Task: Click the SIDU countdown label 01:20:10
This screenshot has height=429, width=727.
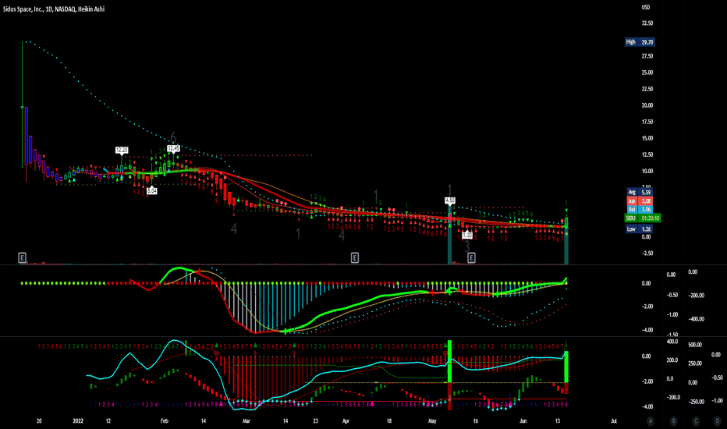Action: point(643,218)
